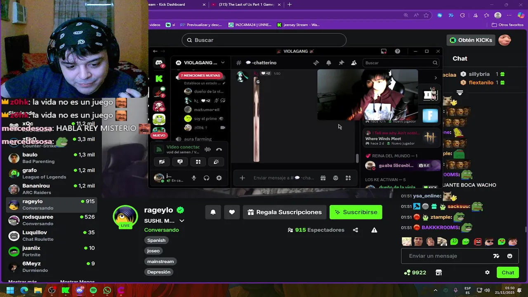Screen dimensions: 528x297
Task: Expand VIOLAGANG server dropdown menu
Action: (223, 63)
